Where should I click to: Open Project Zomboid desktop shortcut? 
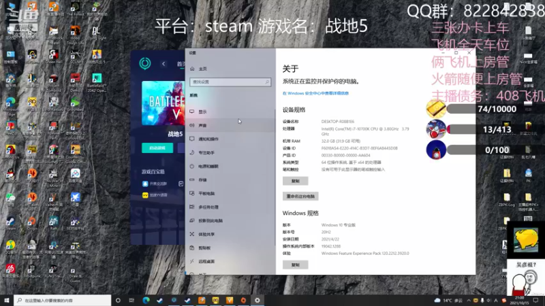(54, 82)
